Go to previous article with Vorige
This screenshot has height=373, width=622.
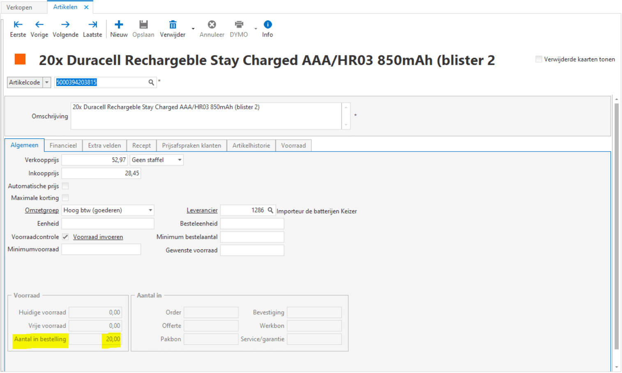[39, 29]
